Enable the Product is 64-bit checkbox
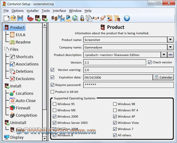 [52, 92]
